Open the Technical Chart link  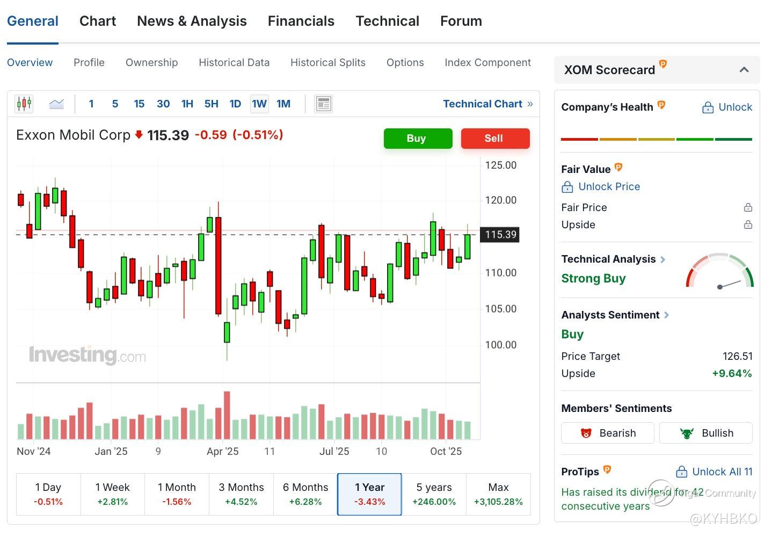pyautogui.click(x=488, y=104)
